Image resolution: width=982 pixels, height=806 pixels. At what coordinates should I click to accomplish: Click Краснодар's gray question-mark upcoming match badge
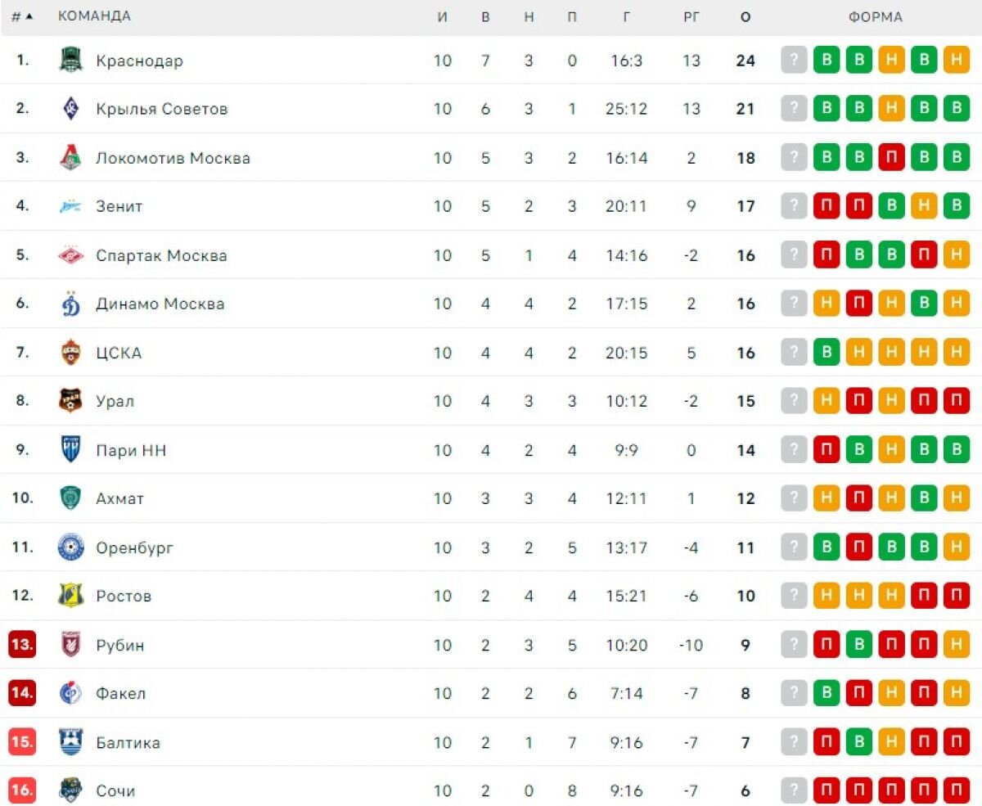tap(794, 61)
